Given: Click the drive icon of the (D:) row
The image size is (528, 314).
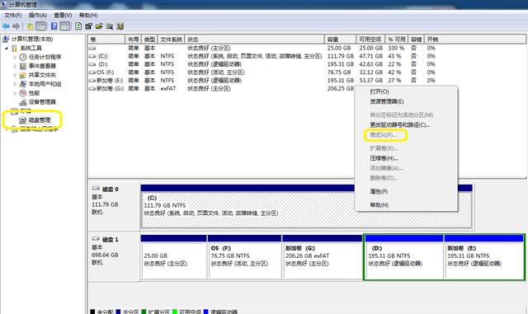Looking at the screenshot, I should pos(92,64).
